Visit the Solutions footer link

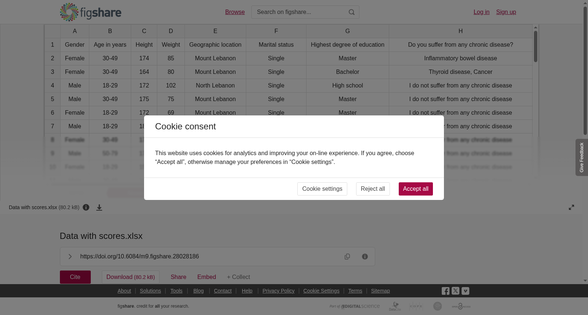click(x=150, y=291)
